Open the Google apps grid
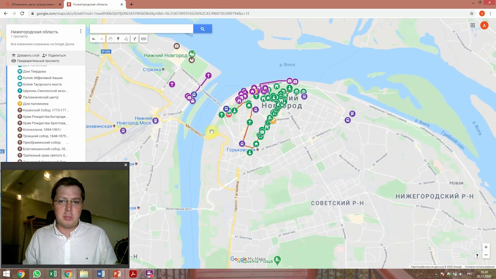 click(473, 26)
